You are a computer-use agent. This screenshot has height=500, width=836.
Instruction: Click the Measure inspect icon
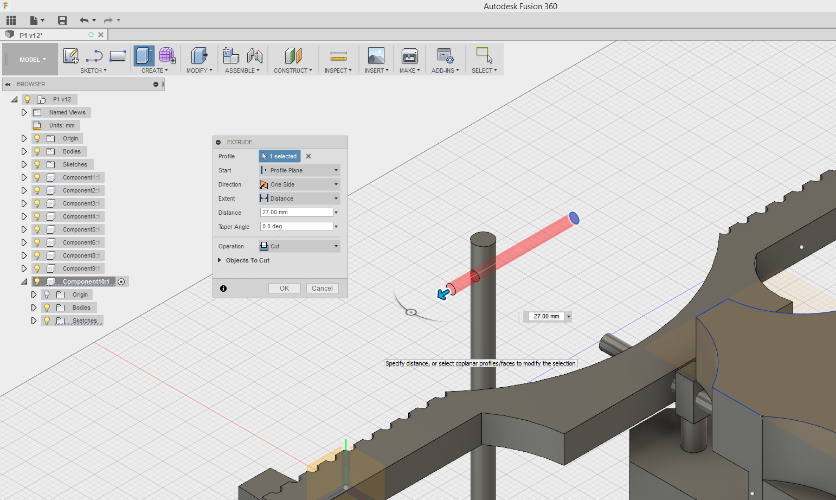(338, 56)
